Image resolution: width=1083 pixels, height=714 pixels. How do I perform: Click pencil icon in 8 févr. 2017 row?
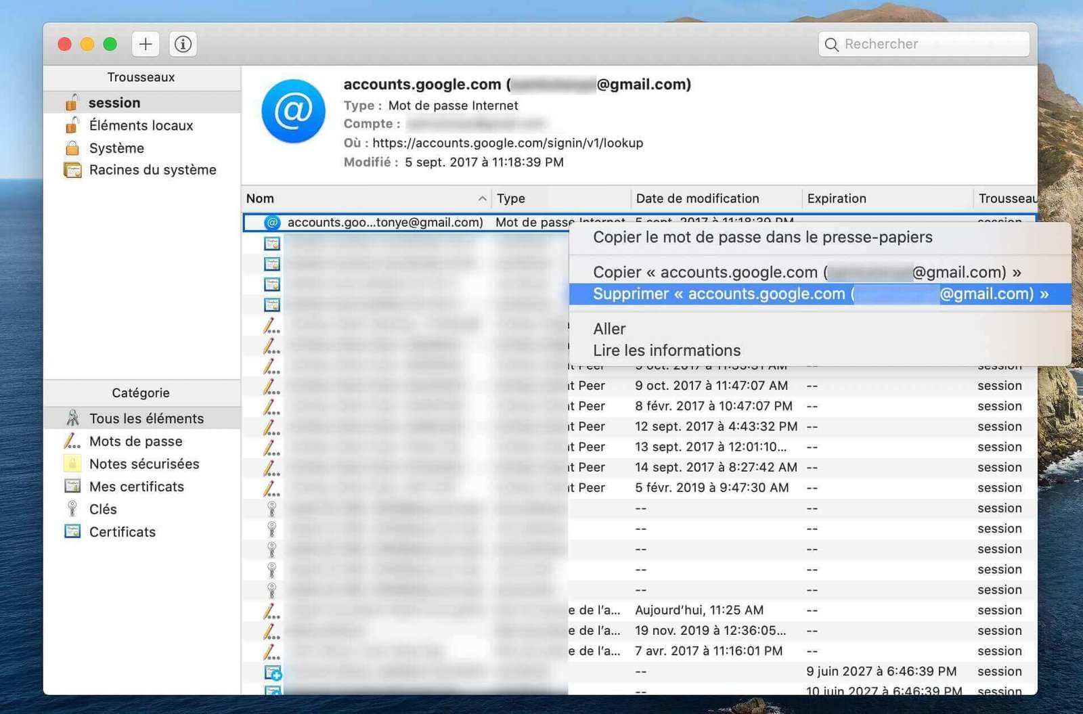coord(271,407)
